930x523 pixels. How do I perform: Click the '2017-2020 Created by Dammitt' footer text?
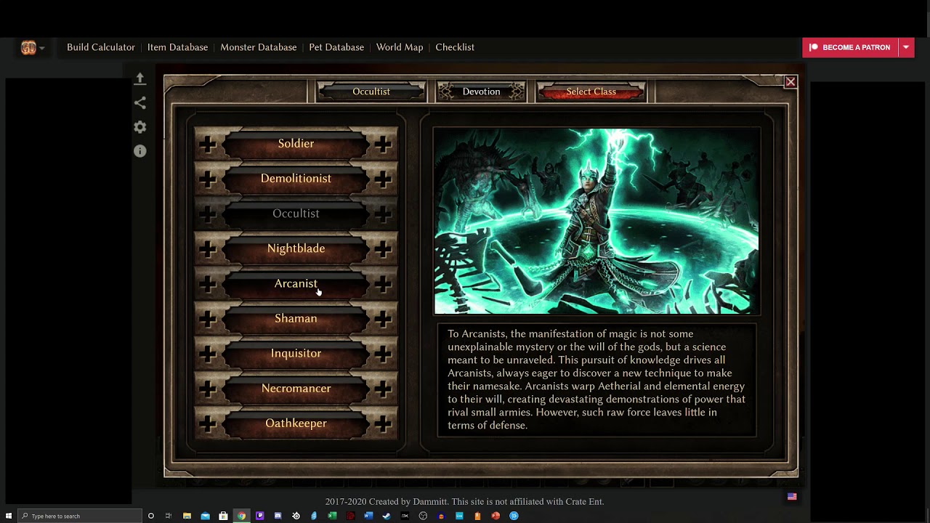tap(464, 502)
